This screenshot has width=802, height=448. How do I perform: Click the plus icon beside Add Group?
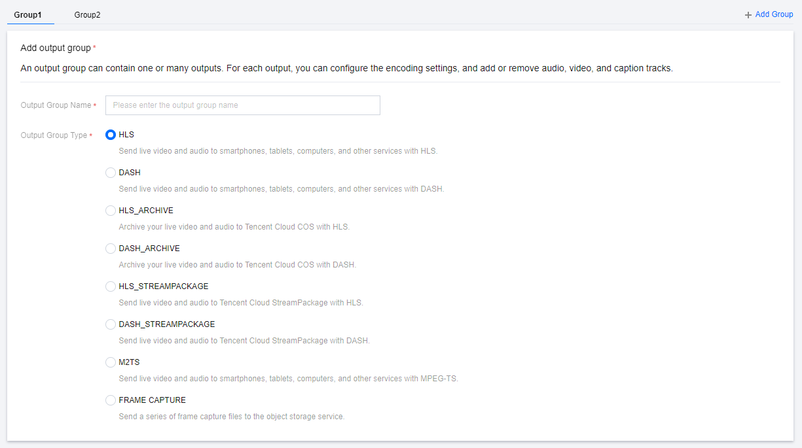point(748,14)
